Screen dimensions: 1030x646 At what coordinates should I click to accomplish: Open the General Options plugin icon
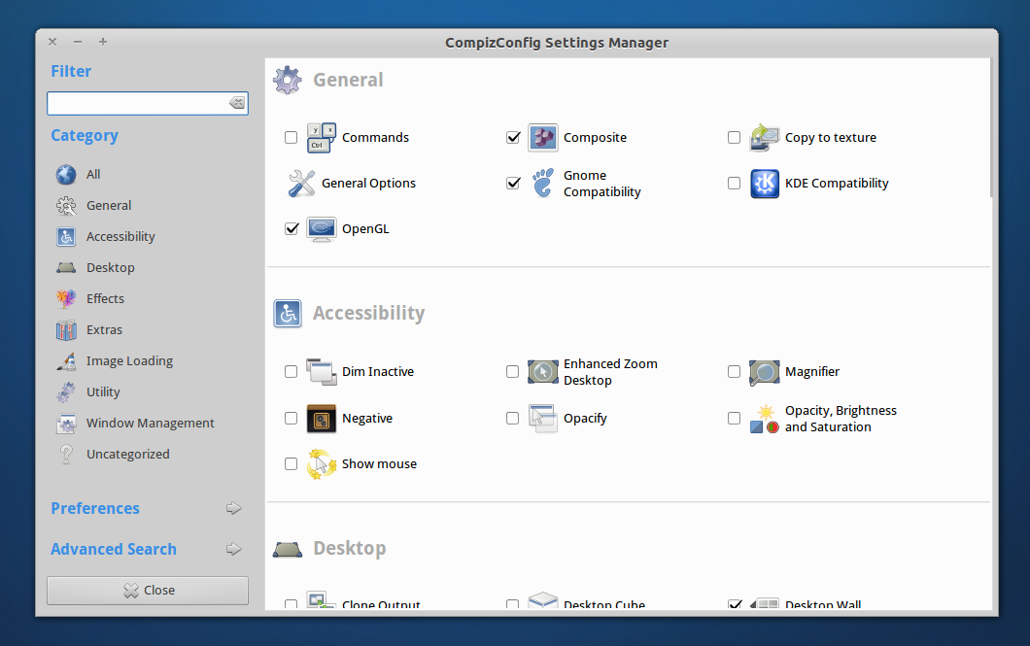(x=302, y=184)
